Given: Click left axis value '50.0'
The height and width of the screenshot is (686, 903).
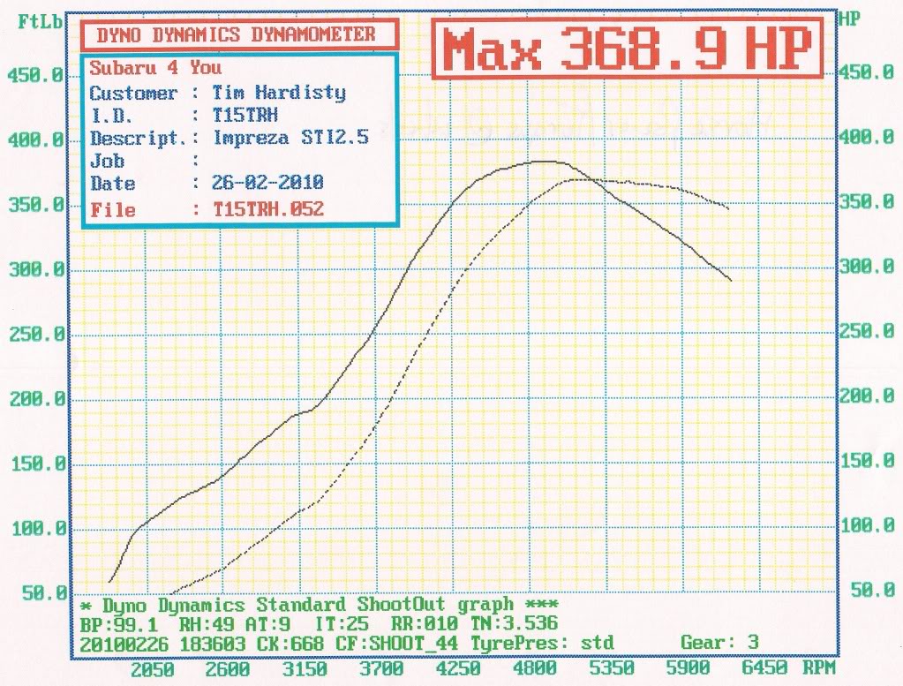Looking at the screenshot, I should pyautogui.click(x=44, y=592).
